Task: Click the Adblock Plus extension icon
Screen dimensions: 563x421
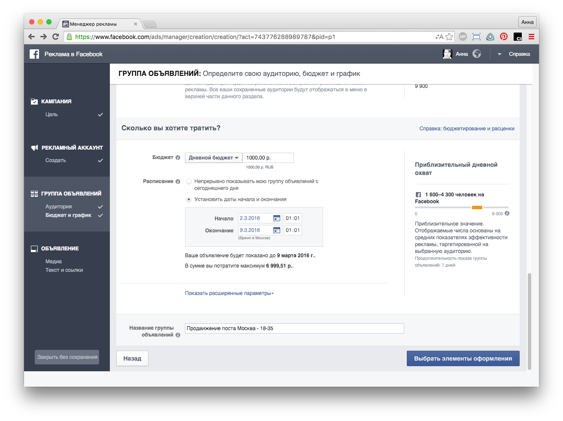Action: 463,37
